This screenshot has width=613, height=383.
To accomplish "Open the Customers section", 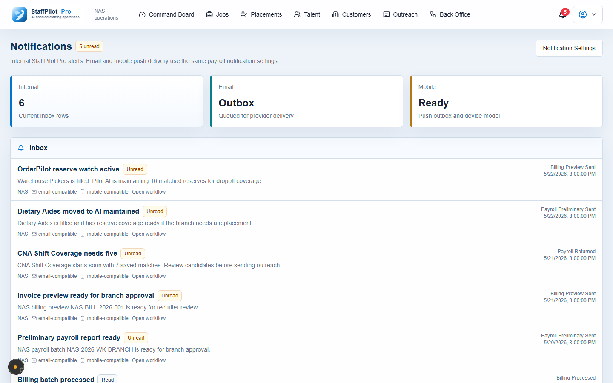I will [352, 14].
